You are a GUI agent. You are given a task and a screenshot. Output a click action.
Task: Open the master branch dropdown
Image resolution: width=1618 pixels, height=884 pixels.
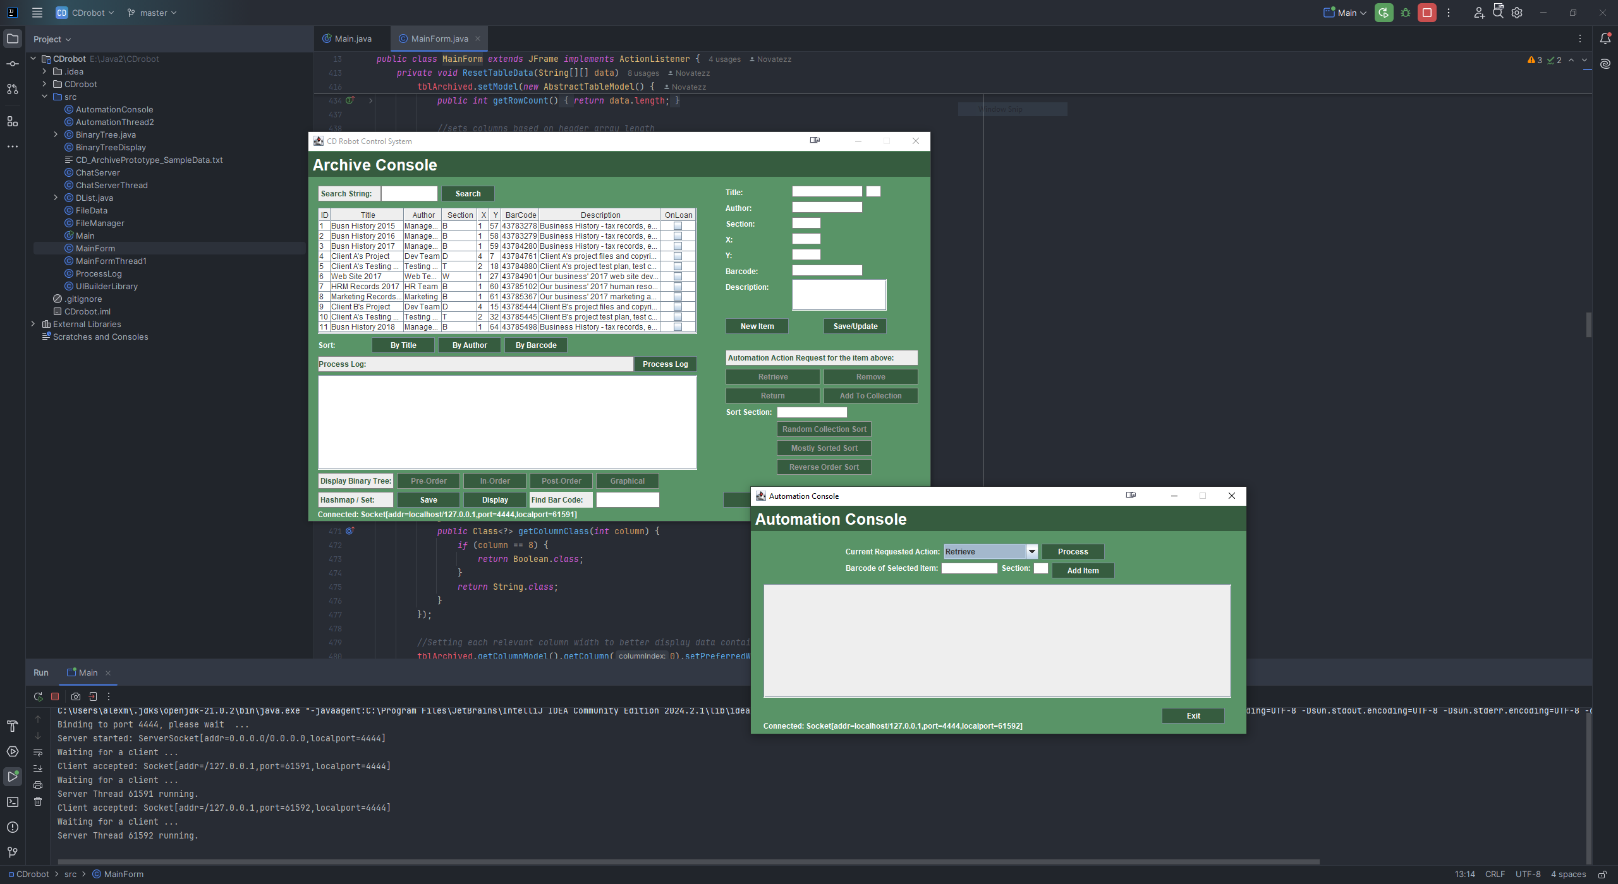pos(152,13)
